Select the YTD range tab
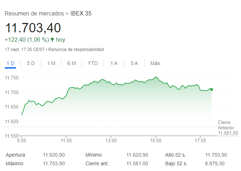 pos(93,64)
